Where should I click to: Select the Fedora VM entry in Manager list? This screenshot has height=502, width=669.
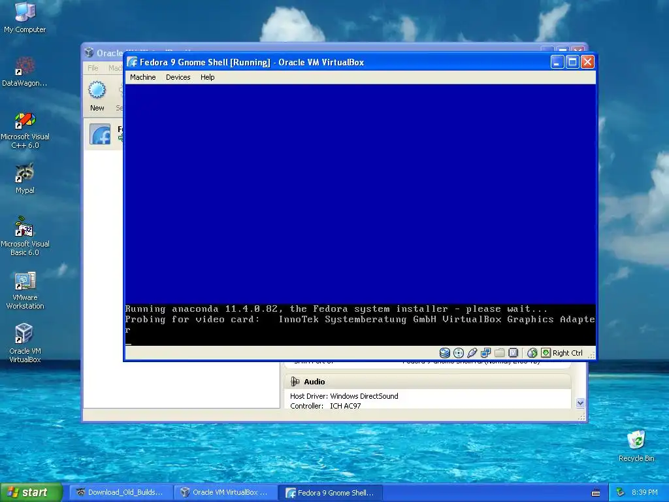click(x=104, y=135)
